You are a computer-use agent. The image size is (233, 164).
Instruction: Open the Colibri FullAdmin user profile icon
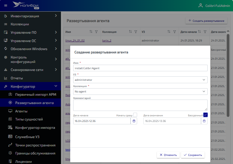[x=200, y=5]
